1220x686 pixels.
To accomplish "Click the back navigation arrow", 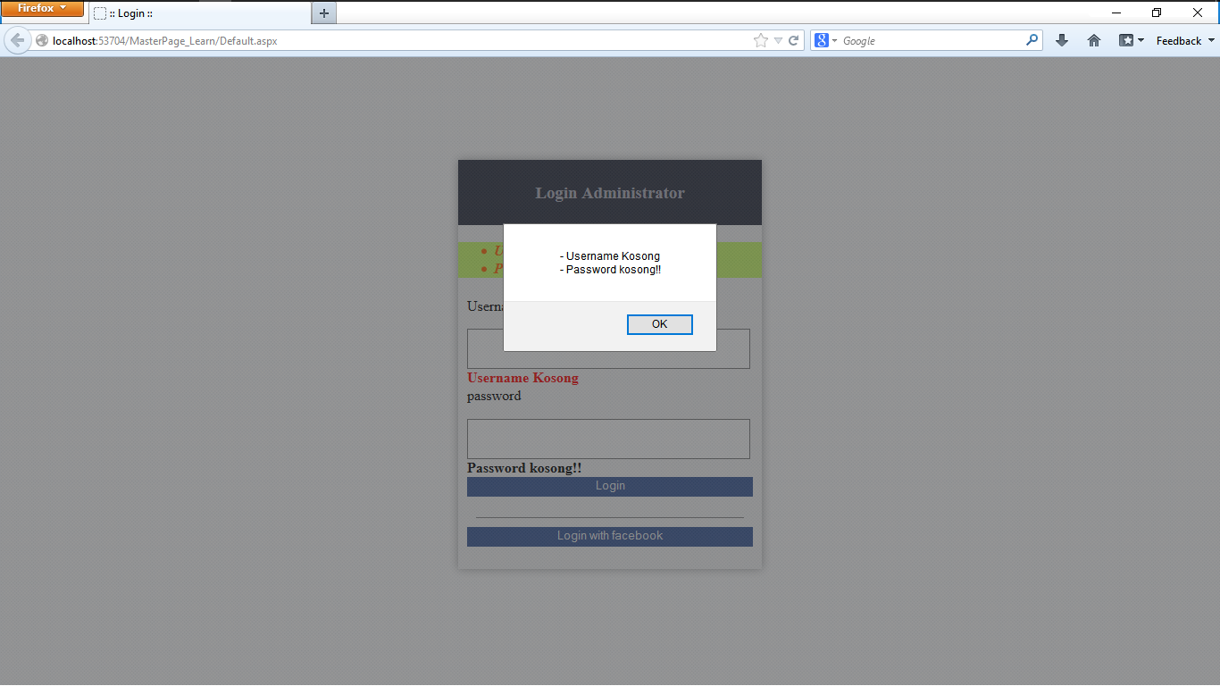I will [x=17, y=39].
